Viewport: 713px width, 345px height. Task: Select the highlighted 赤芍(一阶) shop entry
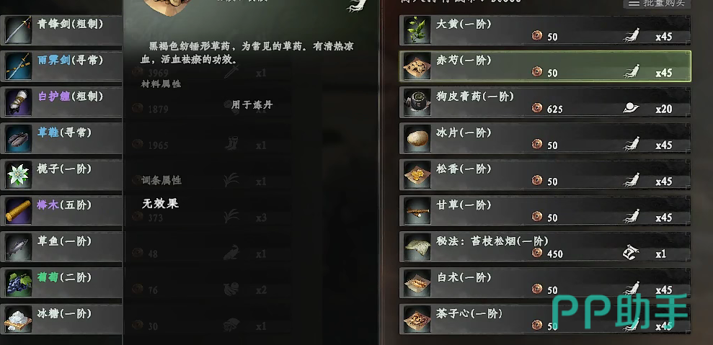click(545, 66)
